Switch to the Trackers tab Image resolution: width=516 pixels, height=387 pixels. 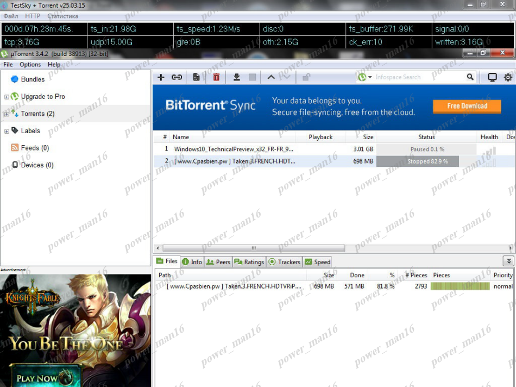click(x=284, y=262)
